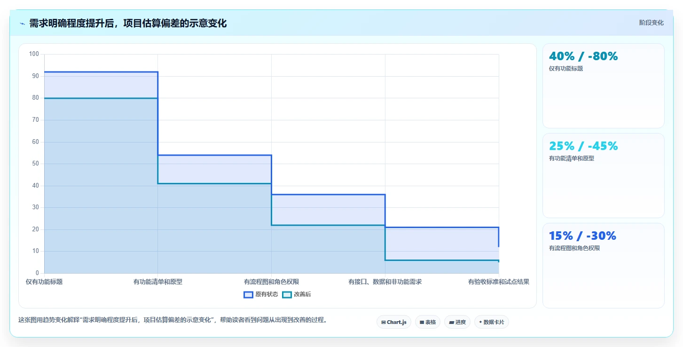Click the blue step line at value 92
Screen dimensions: 683x347
point(101,72)
